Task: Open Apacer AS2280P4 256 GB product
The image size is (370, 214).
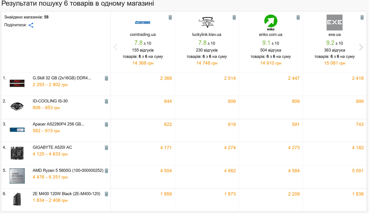Action: point(59,124)
